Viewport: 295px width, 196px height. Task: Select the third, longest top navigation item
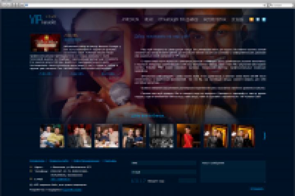click(178, 19)
